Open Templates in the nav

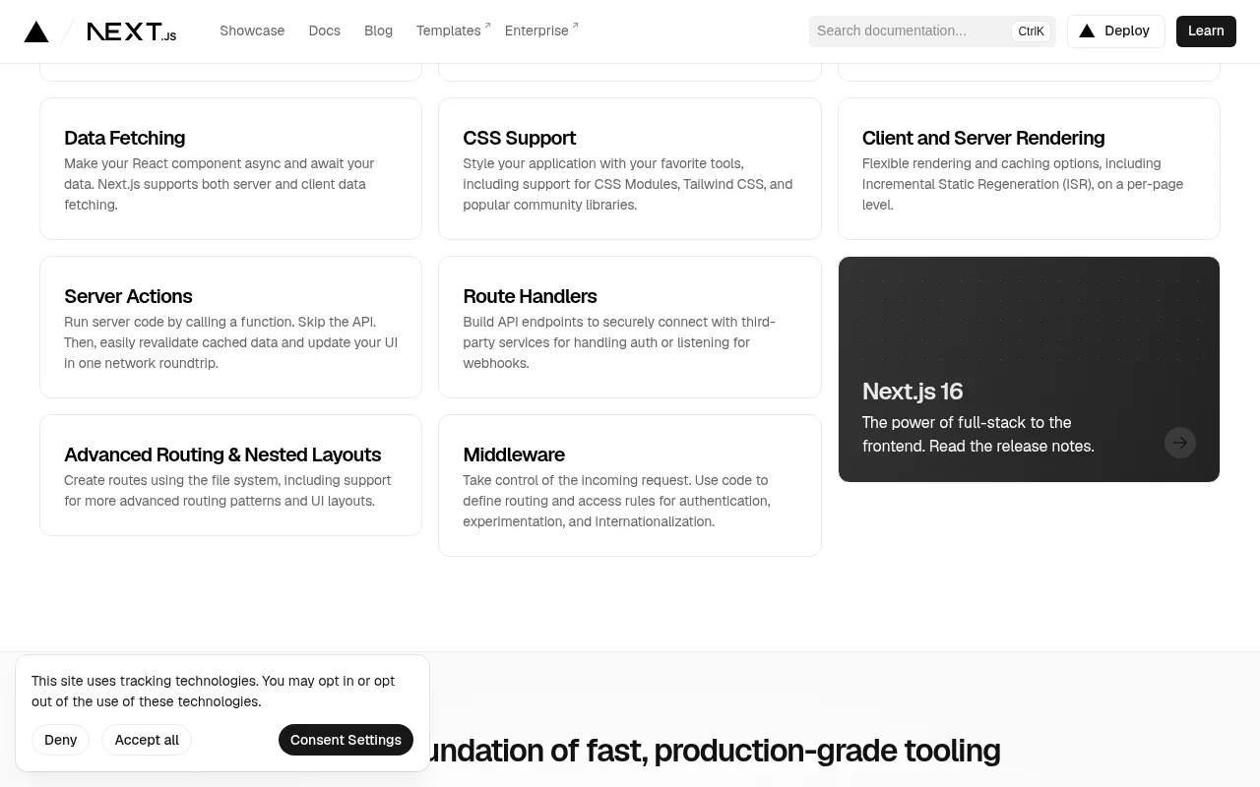coord(448,30)
